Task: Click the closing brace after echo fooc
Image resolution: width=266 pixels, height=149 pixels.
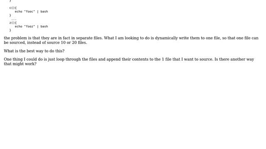Action: click(x=10, y=15)
